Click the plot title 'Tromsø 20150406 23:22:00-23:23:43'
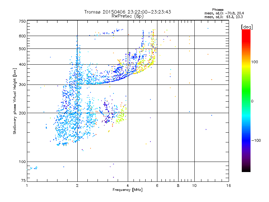The image size is (269, 202). 127,12
